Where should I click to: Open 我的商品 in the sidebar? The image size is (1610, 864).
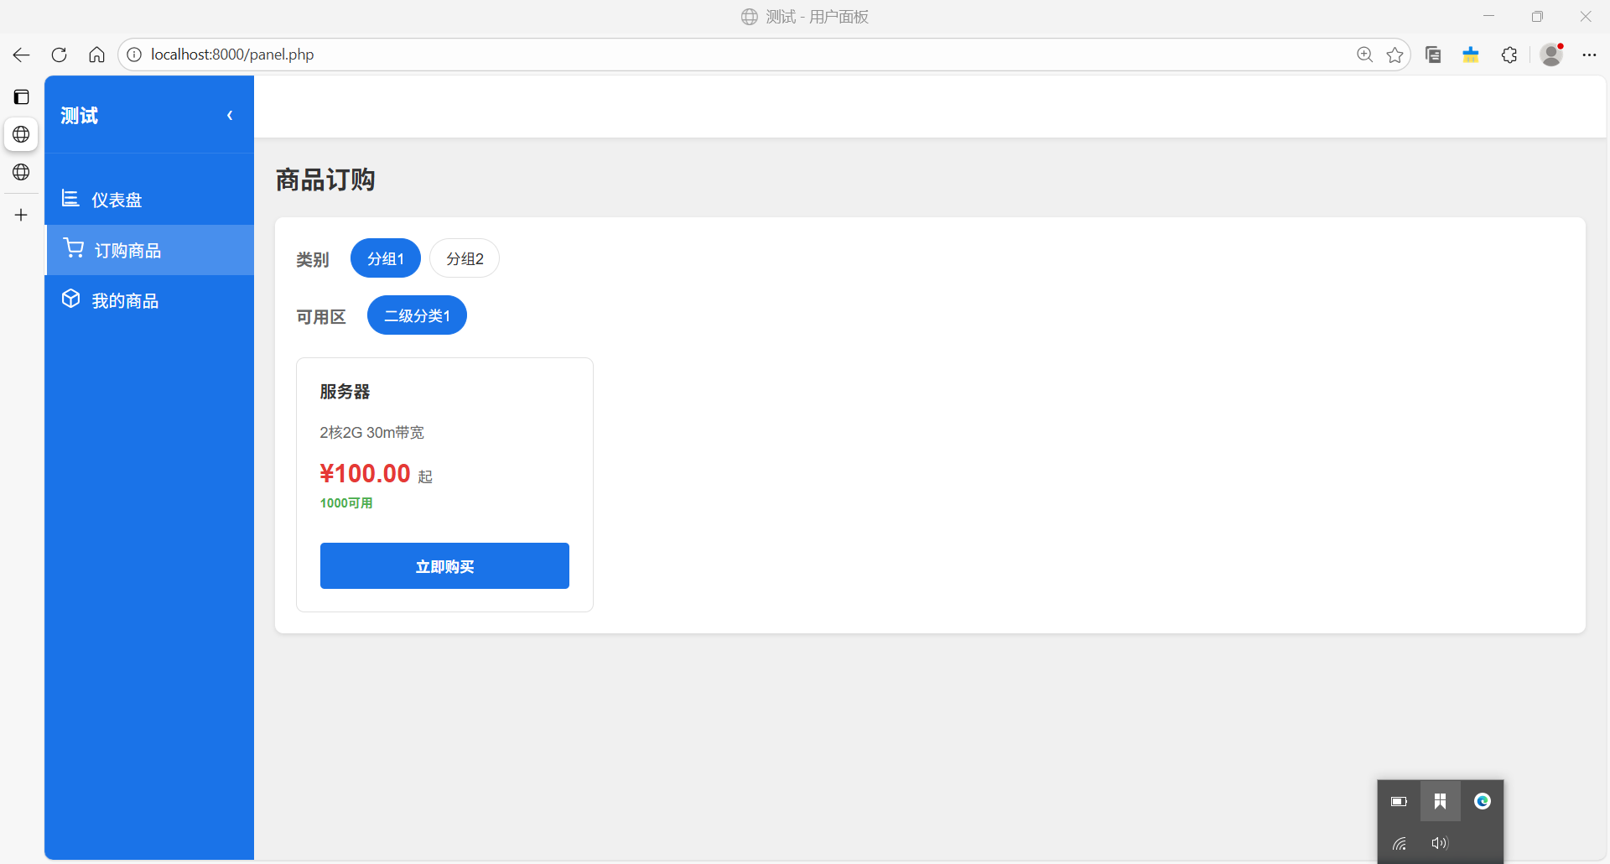125,300
